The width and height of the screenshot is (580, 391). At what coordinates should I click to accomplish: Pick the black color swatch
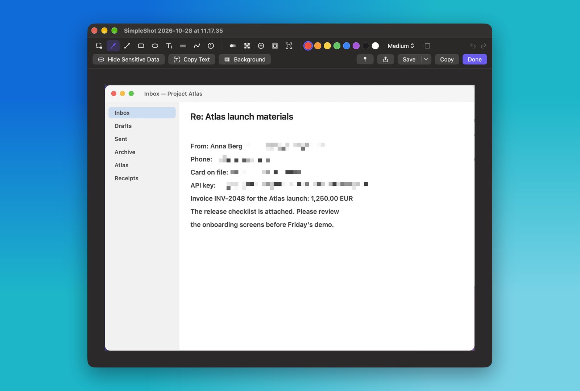click(x=366, y=46)
